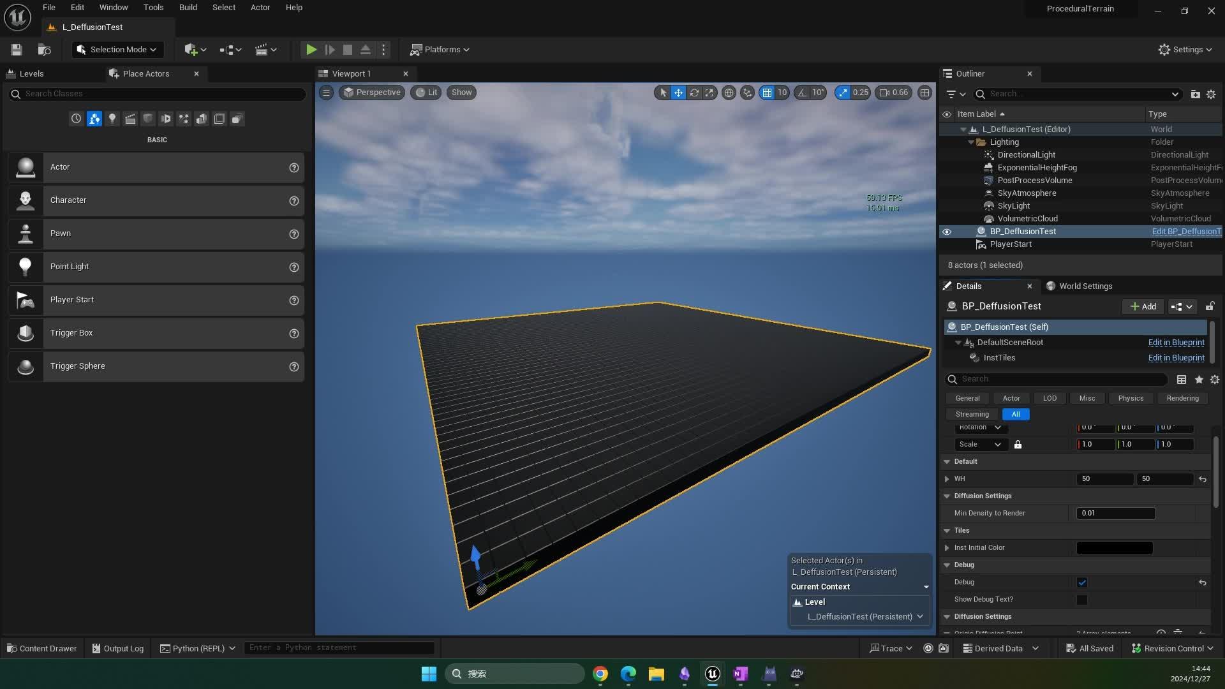This screenshot has width=1225, height=689.
Task: Open the Build menu
Action: pos(188,8)
